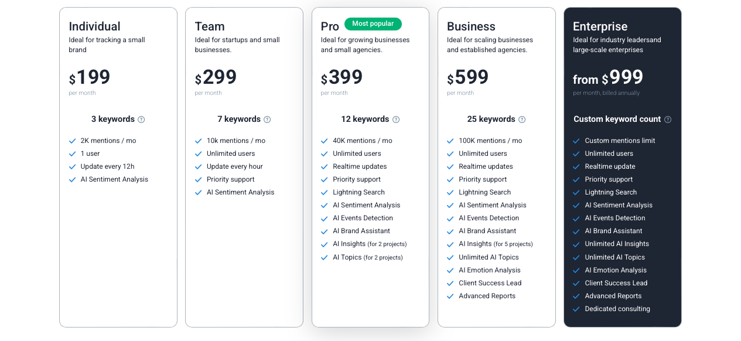
Task: Click the $399 price text
Action: (x=342, y=77)
